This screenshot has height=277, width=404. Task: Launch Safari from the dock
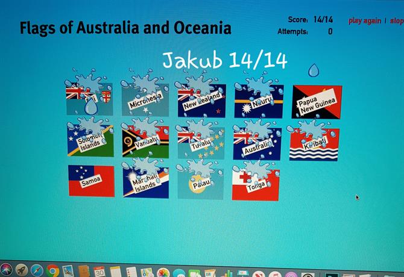click(x=37, y=270)
